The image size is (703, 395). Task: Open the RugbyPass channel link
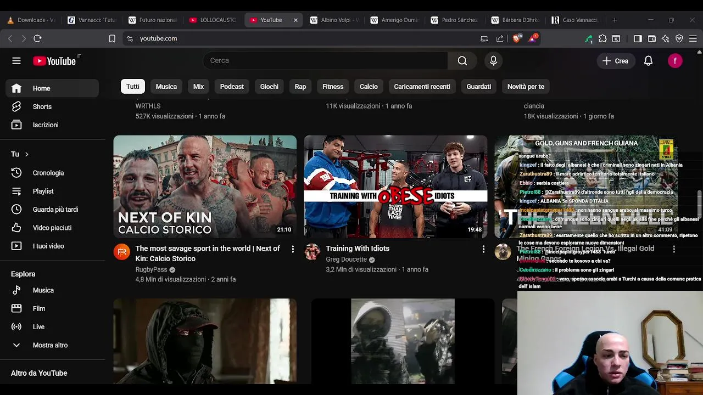click(x=151, y=269)
